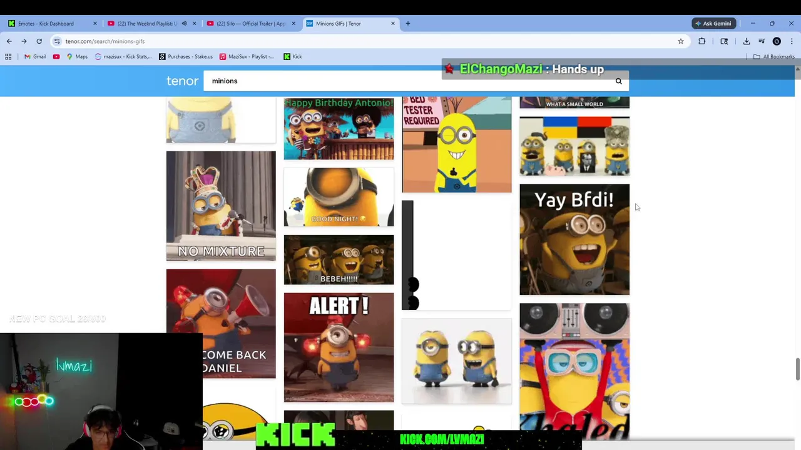Screen dimensions: 801x450
Task: Open the All Bookmarks folder
Action: (774, 56)
